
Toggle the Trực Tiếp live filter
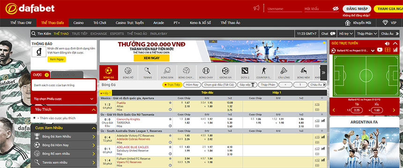click(x=172, y=85)
